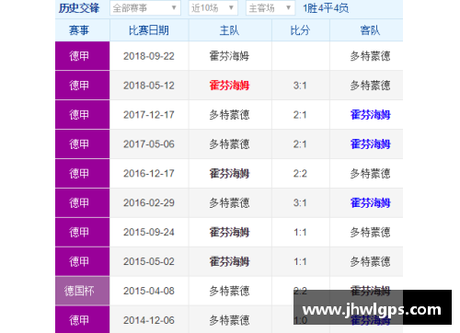Viewport: 460px width, 333px height.
Task: Open the 近10场 match count dropdown
Action: [x=213, y=8]
